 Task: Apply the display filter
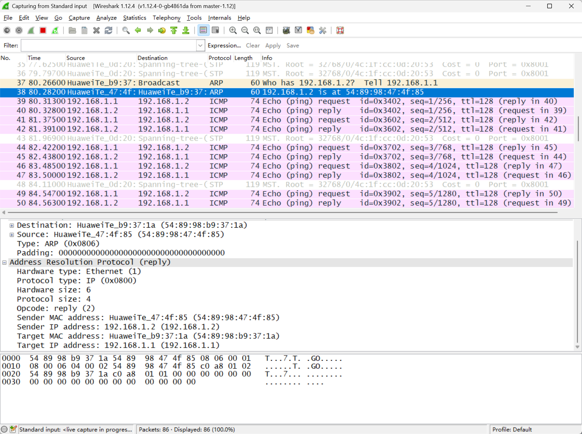[273, 46]
